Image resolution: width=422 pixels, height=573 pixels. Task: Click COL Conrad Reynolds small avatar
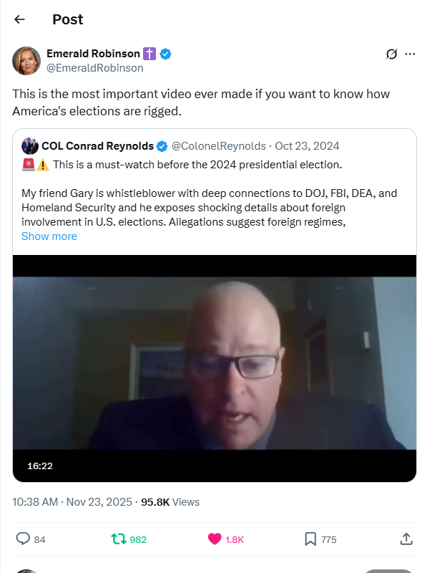[x=30, y=146]
